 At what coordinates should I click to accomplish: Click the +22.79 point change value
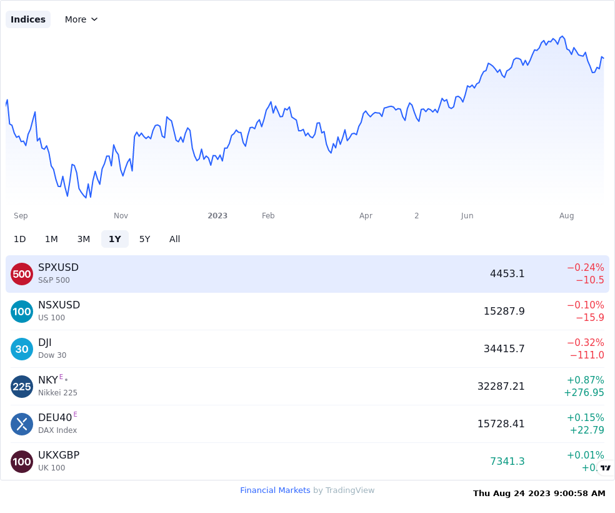[587, 430]
